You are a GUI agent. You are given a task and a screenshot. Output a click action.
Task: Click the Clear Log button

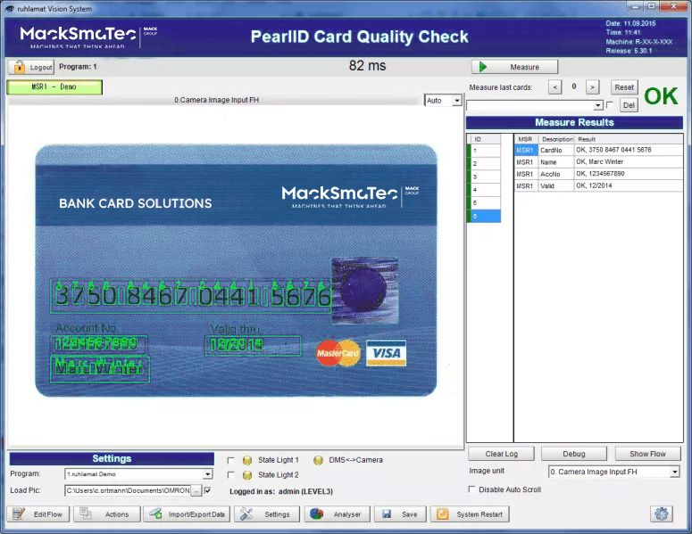(x=500, y=454)
